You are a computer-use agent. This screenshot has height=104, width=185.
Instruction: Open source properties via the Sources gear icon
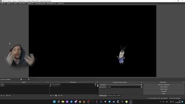tap(56, 96)
